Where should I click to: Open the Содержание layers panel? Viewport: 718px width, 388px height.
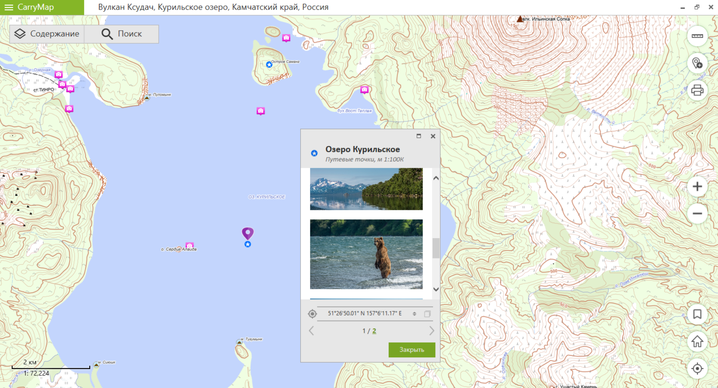coord(47,34)
